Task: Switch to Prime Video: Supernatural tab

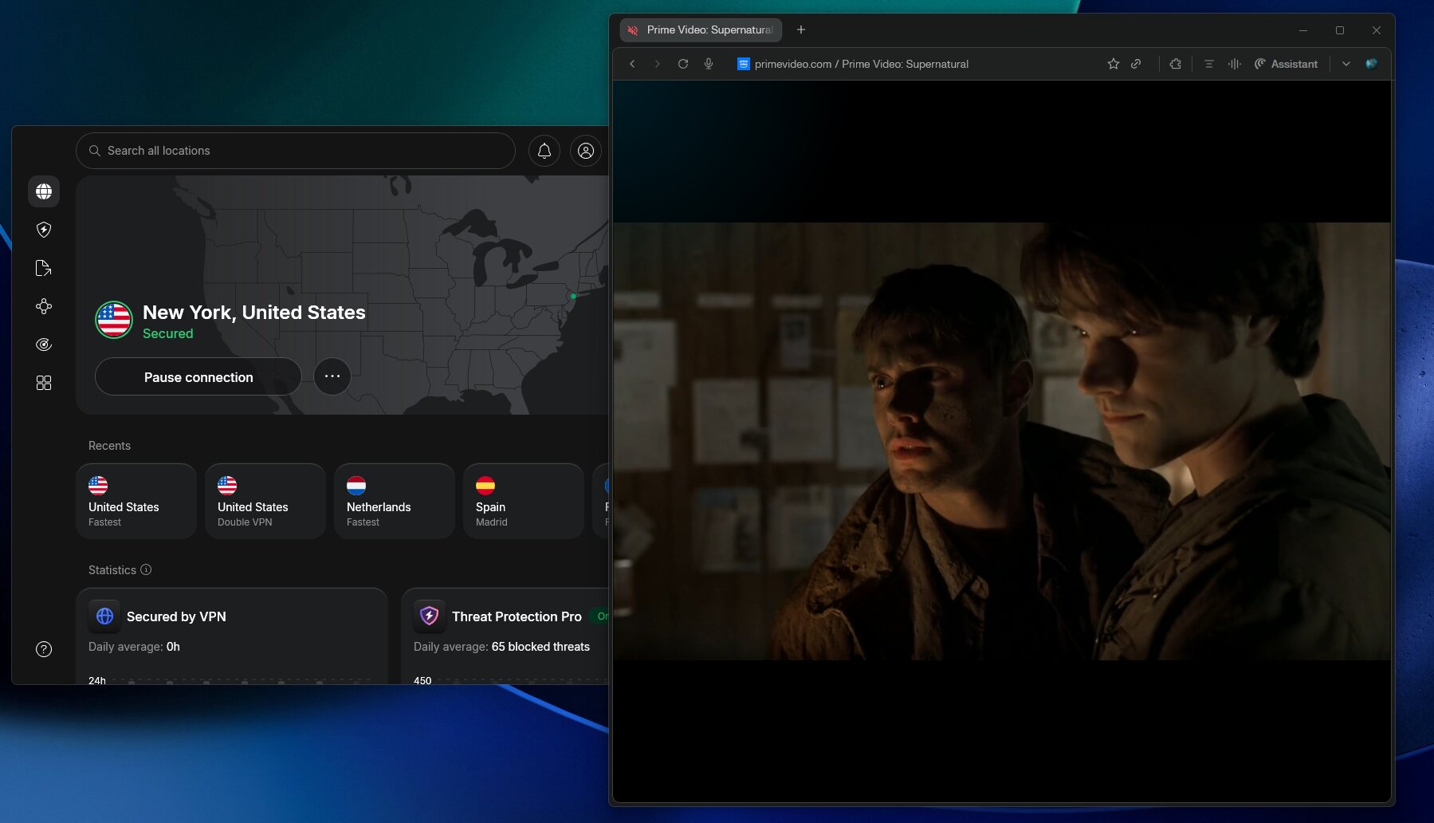Action: (x=701, y=30)
